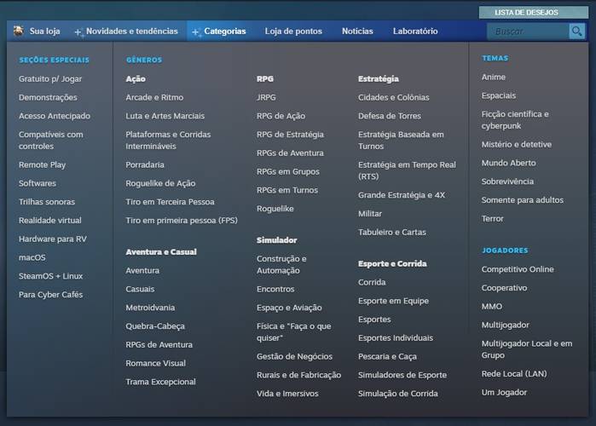The image size is (596, 426).
Task: Click the avatar icon beside Sua loja
Action: (x=19, y=31)
